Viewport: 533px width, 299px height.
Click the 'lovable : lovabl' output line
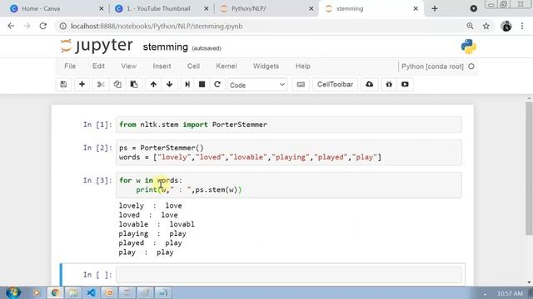pyautogui.click(x=157, y=224)
